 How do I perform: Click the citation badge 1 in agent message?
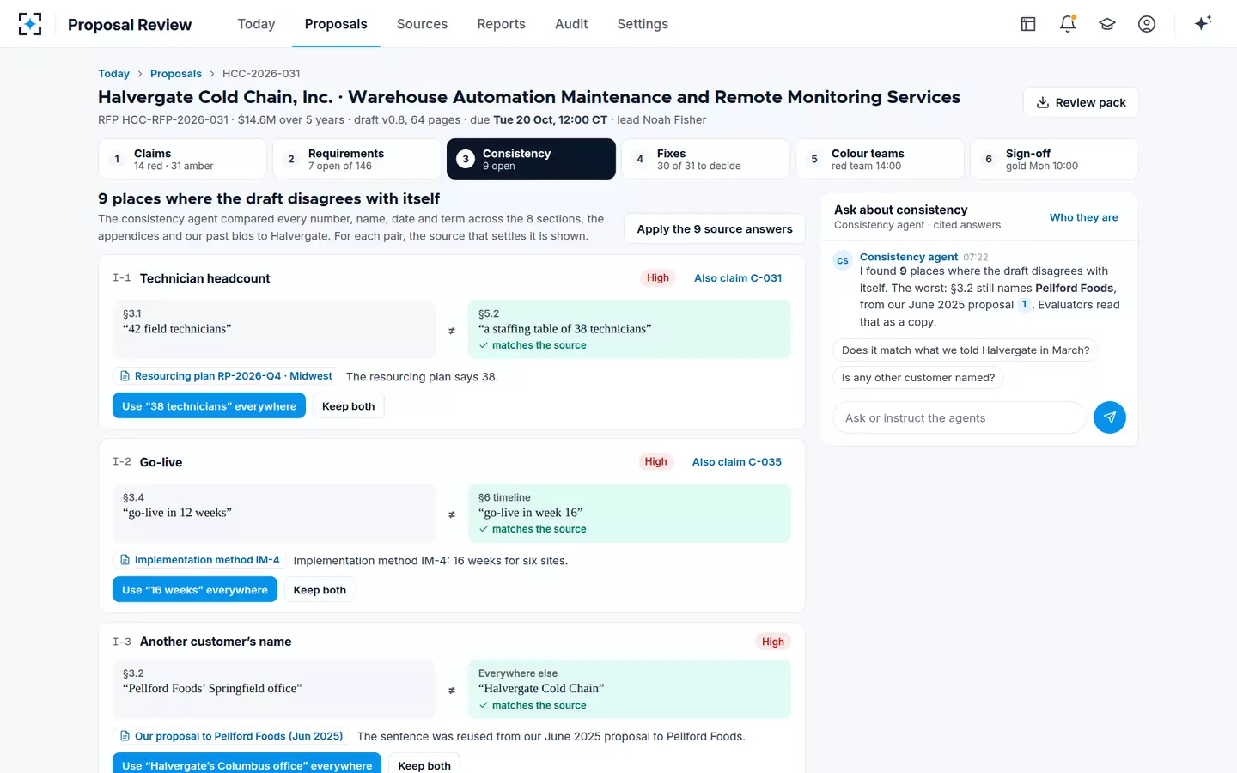click(1024, 305)
